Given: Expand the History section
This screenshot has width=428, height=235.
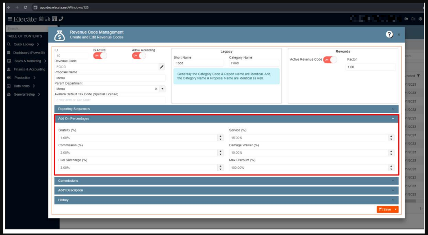Looking at the screenshot, I should (x=226, y=200).
